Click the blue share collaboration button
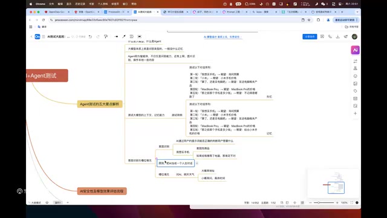The image size is (387, 218). (x=310, y=36)
